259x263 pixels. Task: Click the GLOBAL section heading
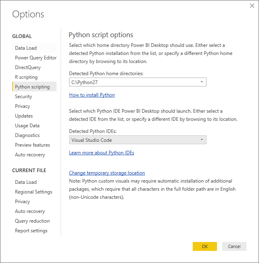point(22,36)
